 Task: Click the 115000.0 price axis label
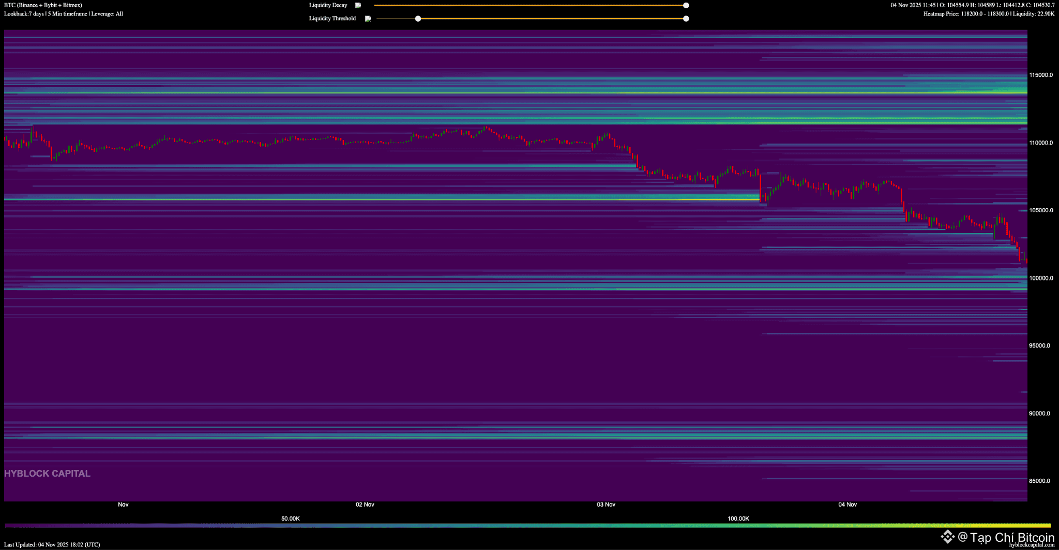(x=1040, y=75)
